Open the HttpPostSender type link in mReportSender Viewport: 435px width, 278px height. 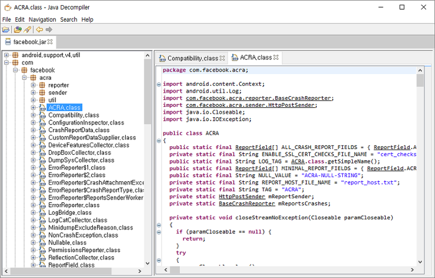(242, 196)
